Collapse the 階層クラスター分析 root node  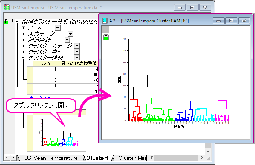click(x=18, y=21)
